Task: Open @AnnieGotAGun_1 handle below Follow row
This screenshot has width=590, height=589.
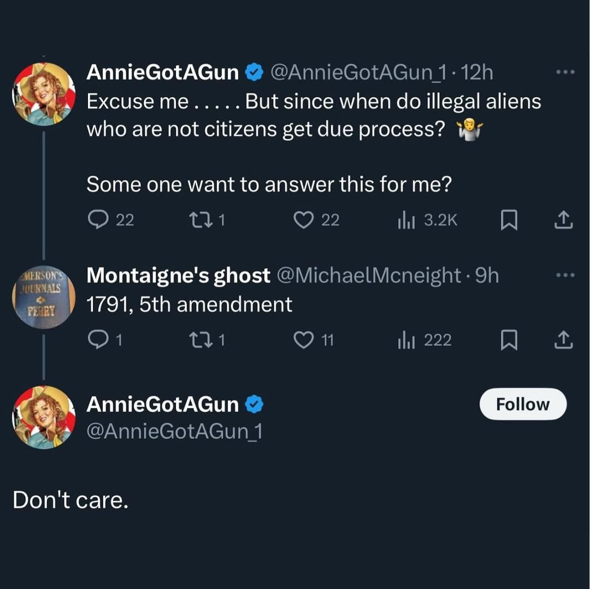Action: [175, 431]
